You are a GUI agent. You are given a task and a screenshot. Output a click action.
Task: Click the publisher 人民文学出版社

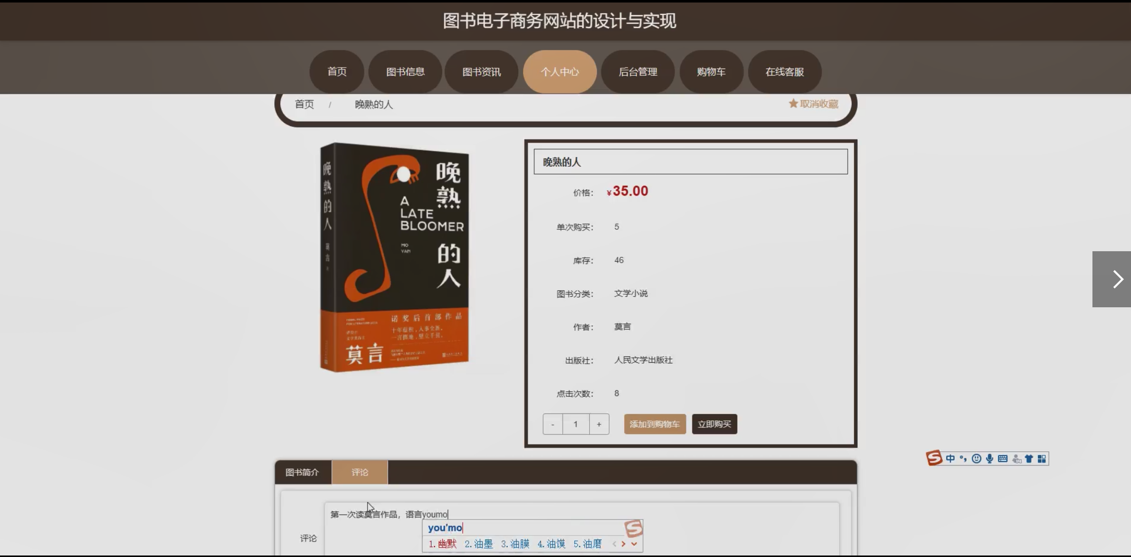pyautogui.click(x=643, y=360)
